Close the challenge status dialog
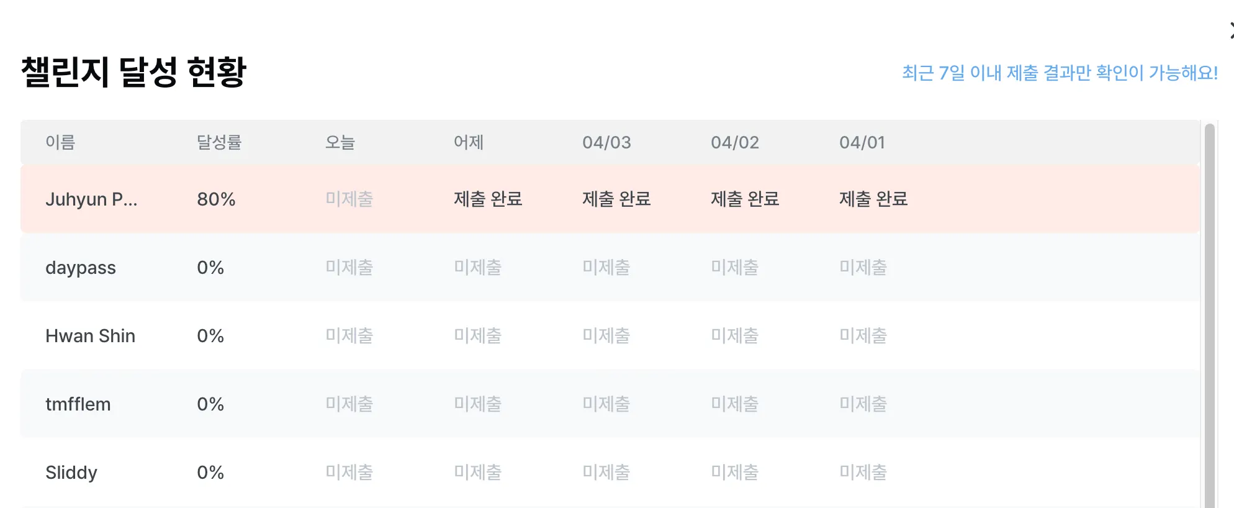 [x=1232, y=31]
